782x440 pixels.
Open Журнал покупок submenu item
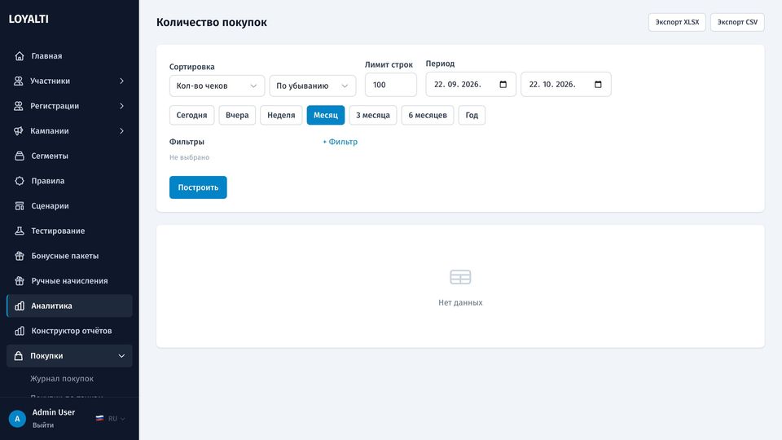point(62,379)
